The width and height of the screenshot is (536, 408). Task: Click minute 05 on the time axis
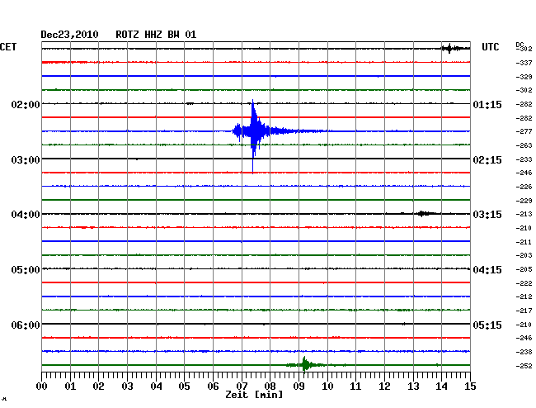184,387
